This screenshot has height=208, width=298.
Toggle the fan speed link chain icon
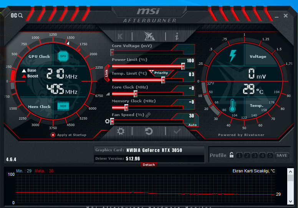click(x=148, y=115)
